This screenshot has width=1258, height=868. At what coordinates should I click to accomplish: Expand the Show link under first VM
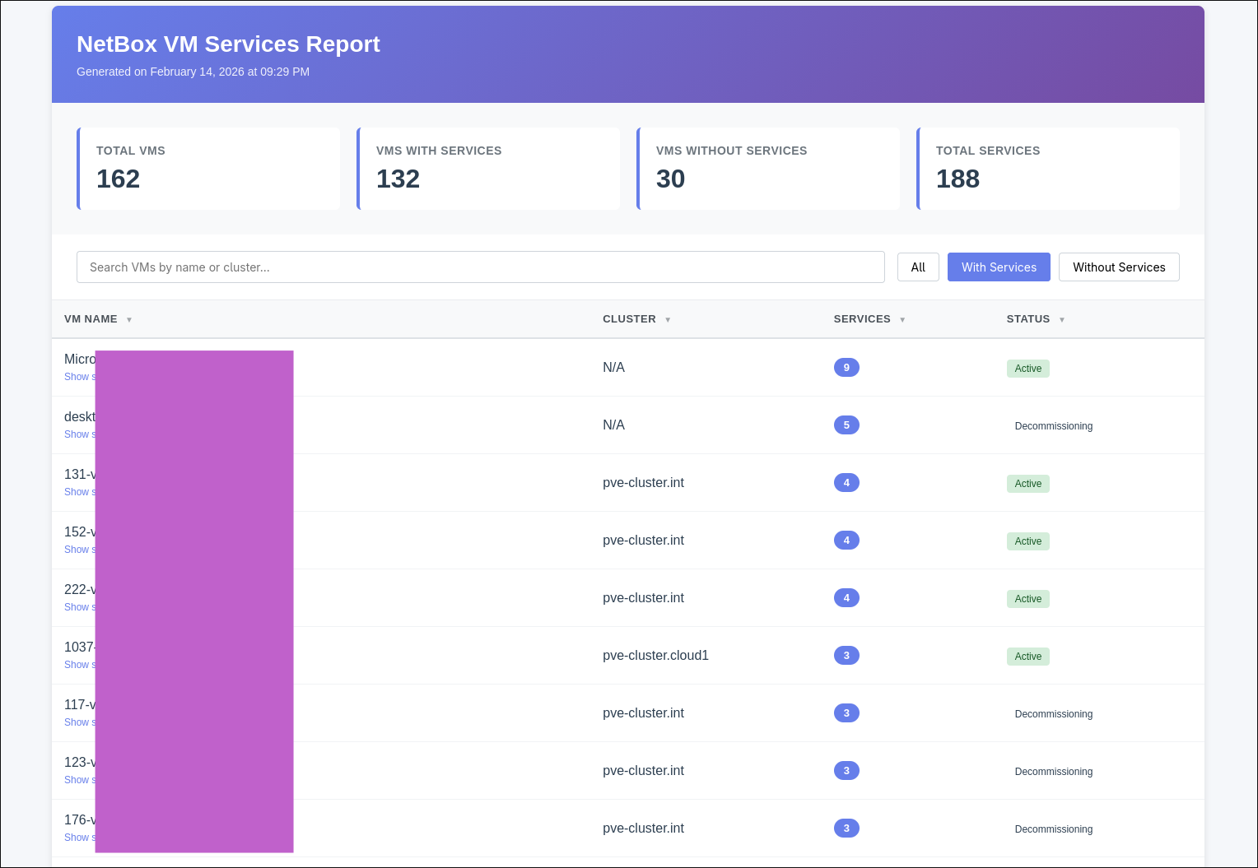click(79, 377)
